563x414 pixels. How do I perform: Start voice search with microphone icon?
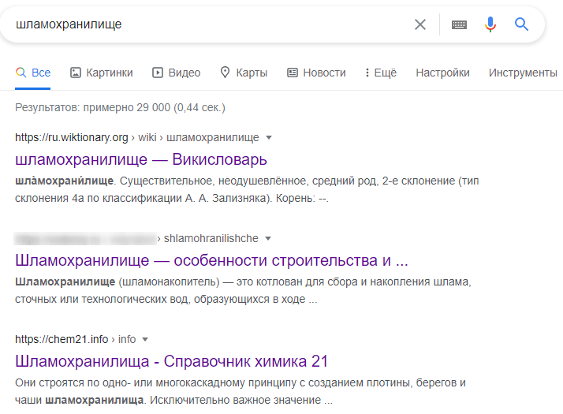[490, 24]
